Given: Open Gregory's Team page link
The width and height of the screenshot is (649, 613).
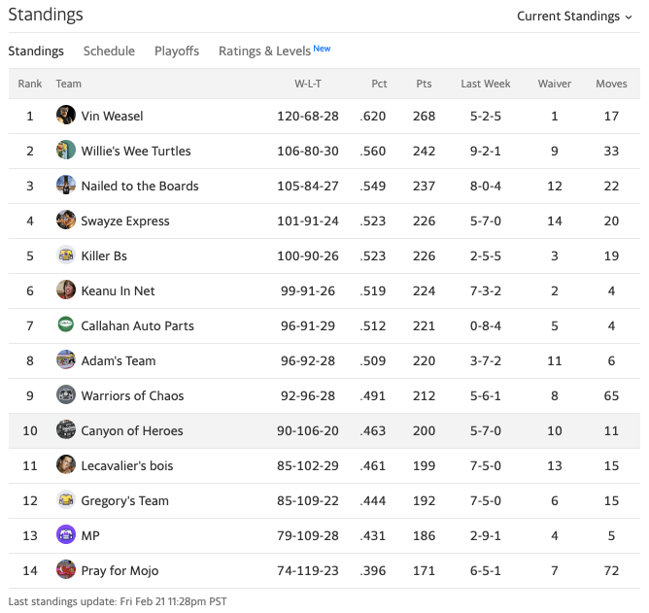Looking at the screenshot, I should [125, 500].
